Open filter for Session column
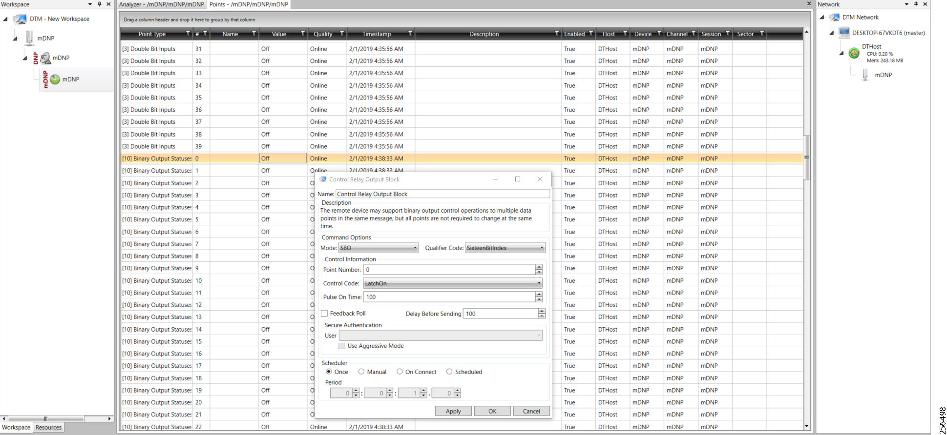 point(728,34)
